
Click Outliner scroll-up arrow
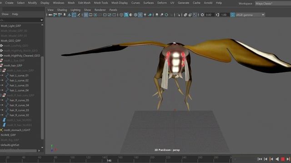tap(42, 25)
